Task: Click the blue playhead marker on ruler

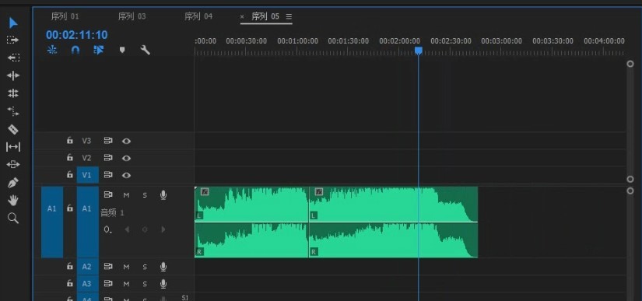Action: click(419, 51)
